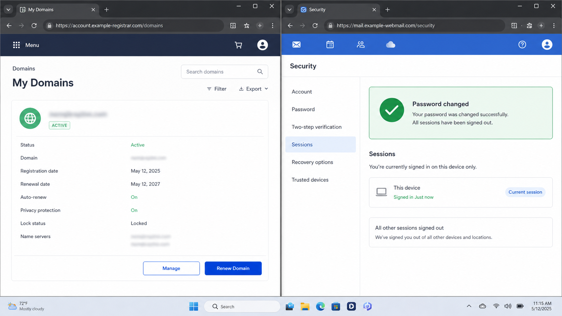Open tab search dropdown in Security window
Viewport: 562px width, 316px height.
pyautogui.click(x=289, y=9)
